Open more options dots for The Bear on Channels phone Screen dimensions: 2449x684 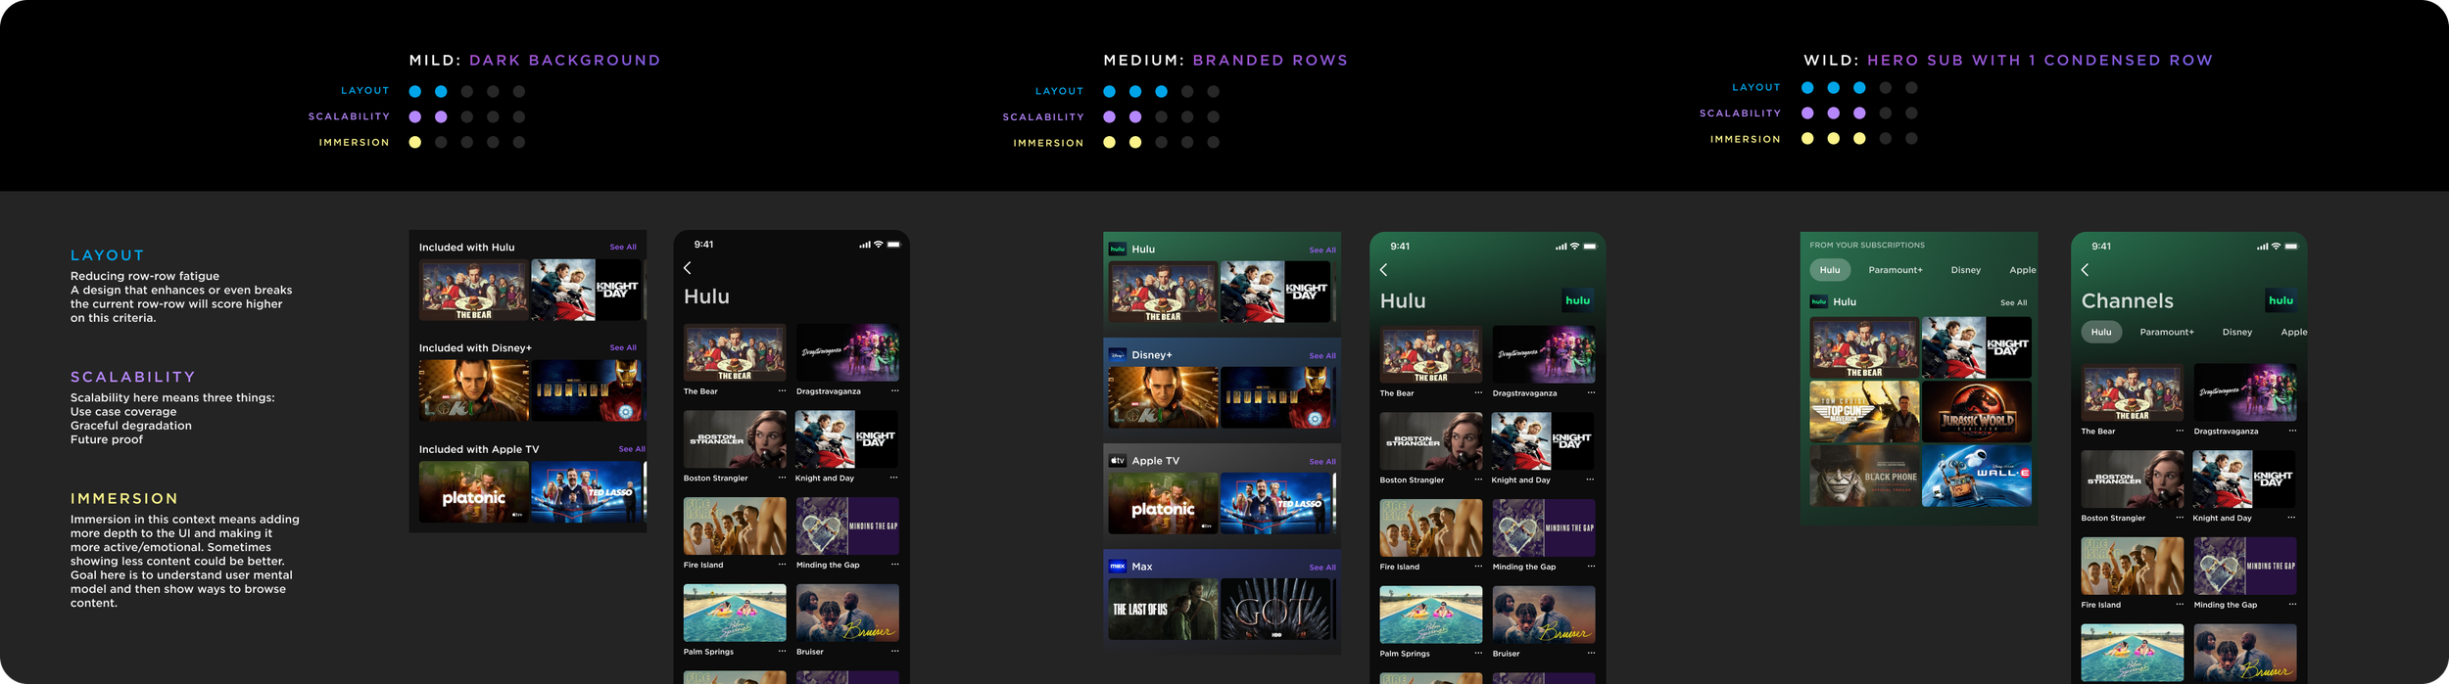2180,431
